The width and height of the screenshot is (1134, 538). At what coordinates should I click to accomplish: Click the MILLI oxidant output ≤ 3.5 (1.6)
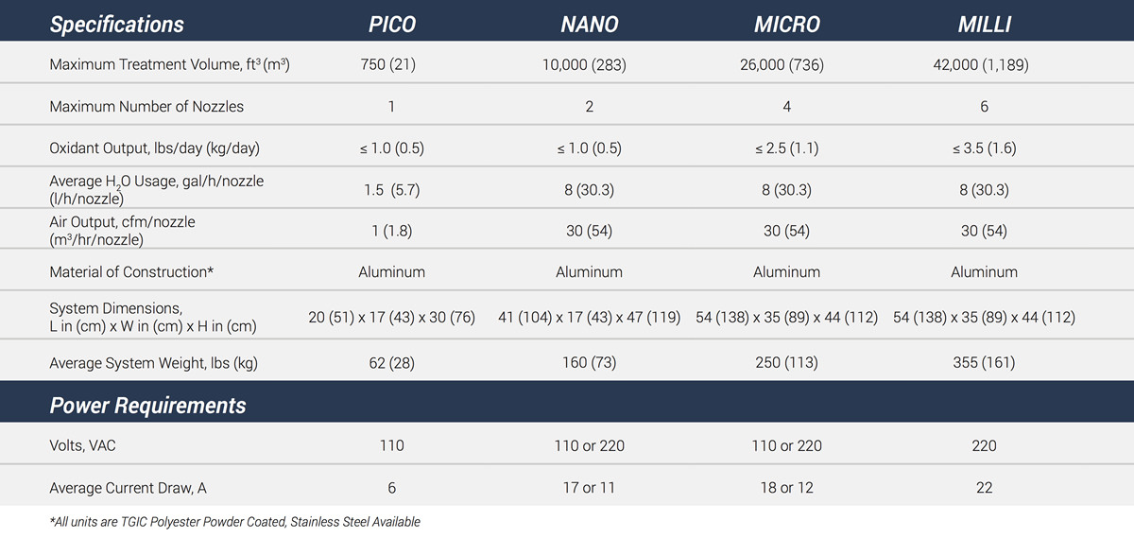coord(984,148)
